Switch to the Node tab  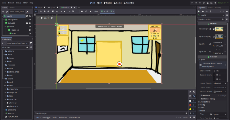210,7
